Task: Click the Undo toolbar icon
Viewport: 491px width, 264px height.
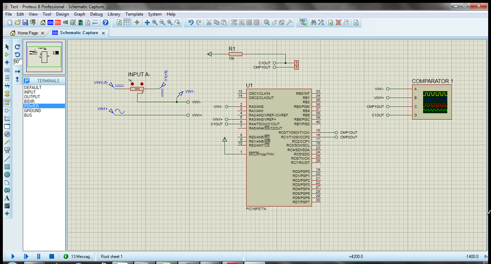Action: point(191,22)
